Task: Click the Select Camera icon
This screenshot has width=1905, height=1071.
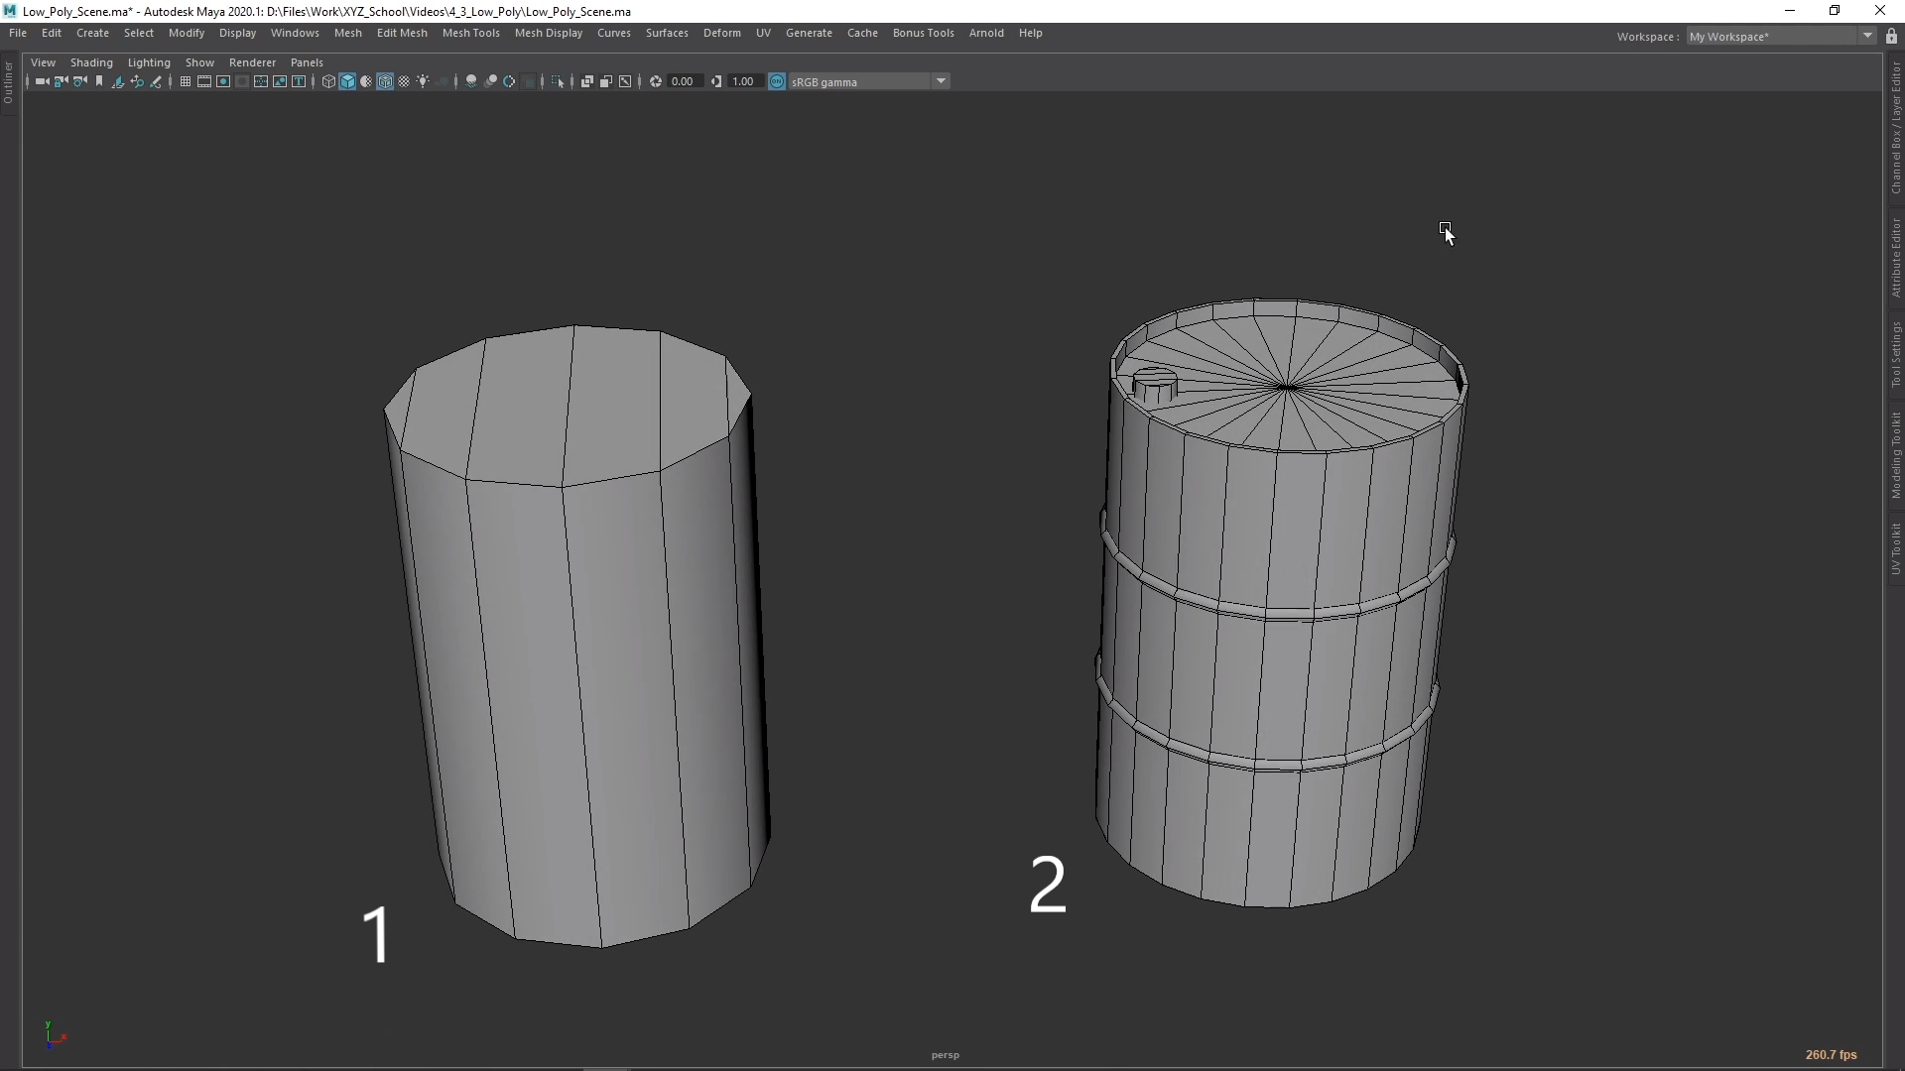Action: pyautogui.click(x=42, y=81)
